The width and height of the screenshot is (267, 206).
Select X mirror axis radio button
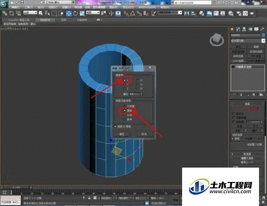click(x=125, y=80)
